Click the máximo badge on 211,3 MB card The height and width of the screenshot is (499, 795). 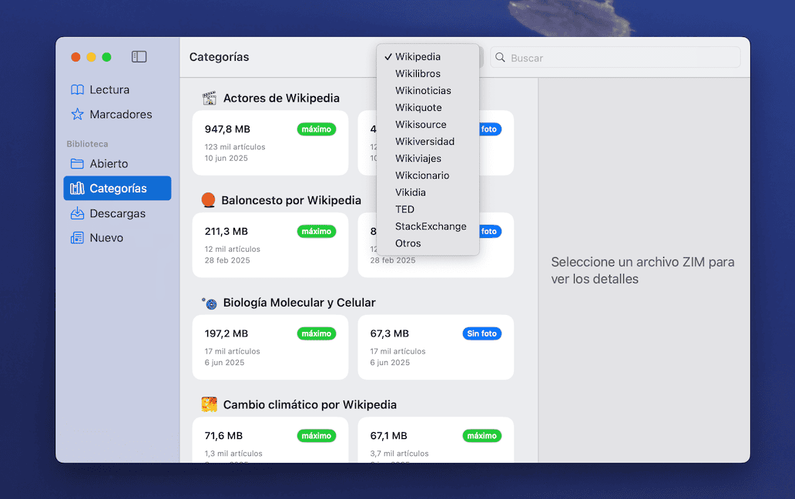click(x=317, y=232)
